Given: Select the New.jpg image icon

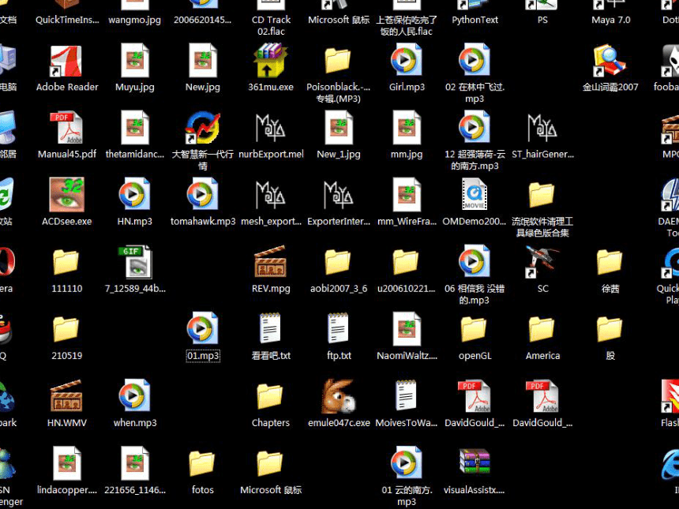Looking at the screenshot, I should 203,60.
